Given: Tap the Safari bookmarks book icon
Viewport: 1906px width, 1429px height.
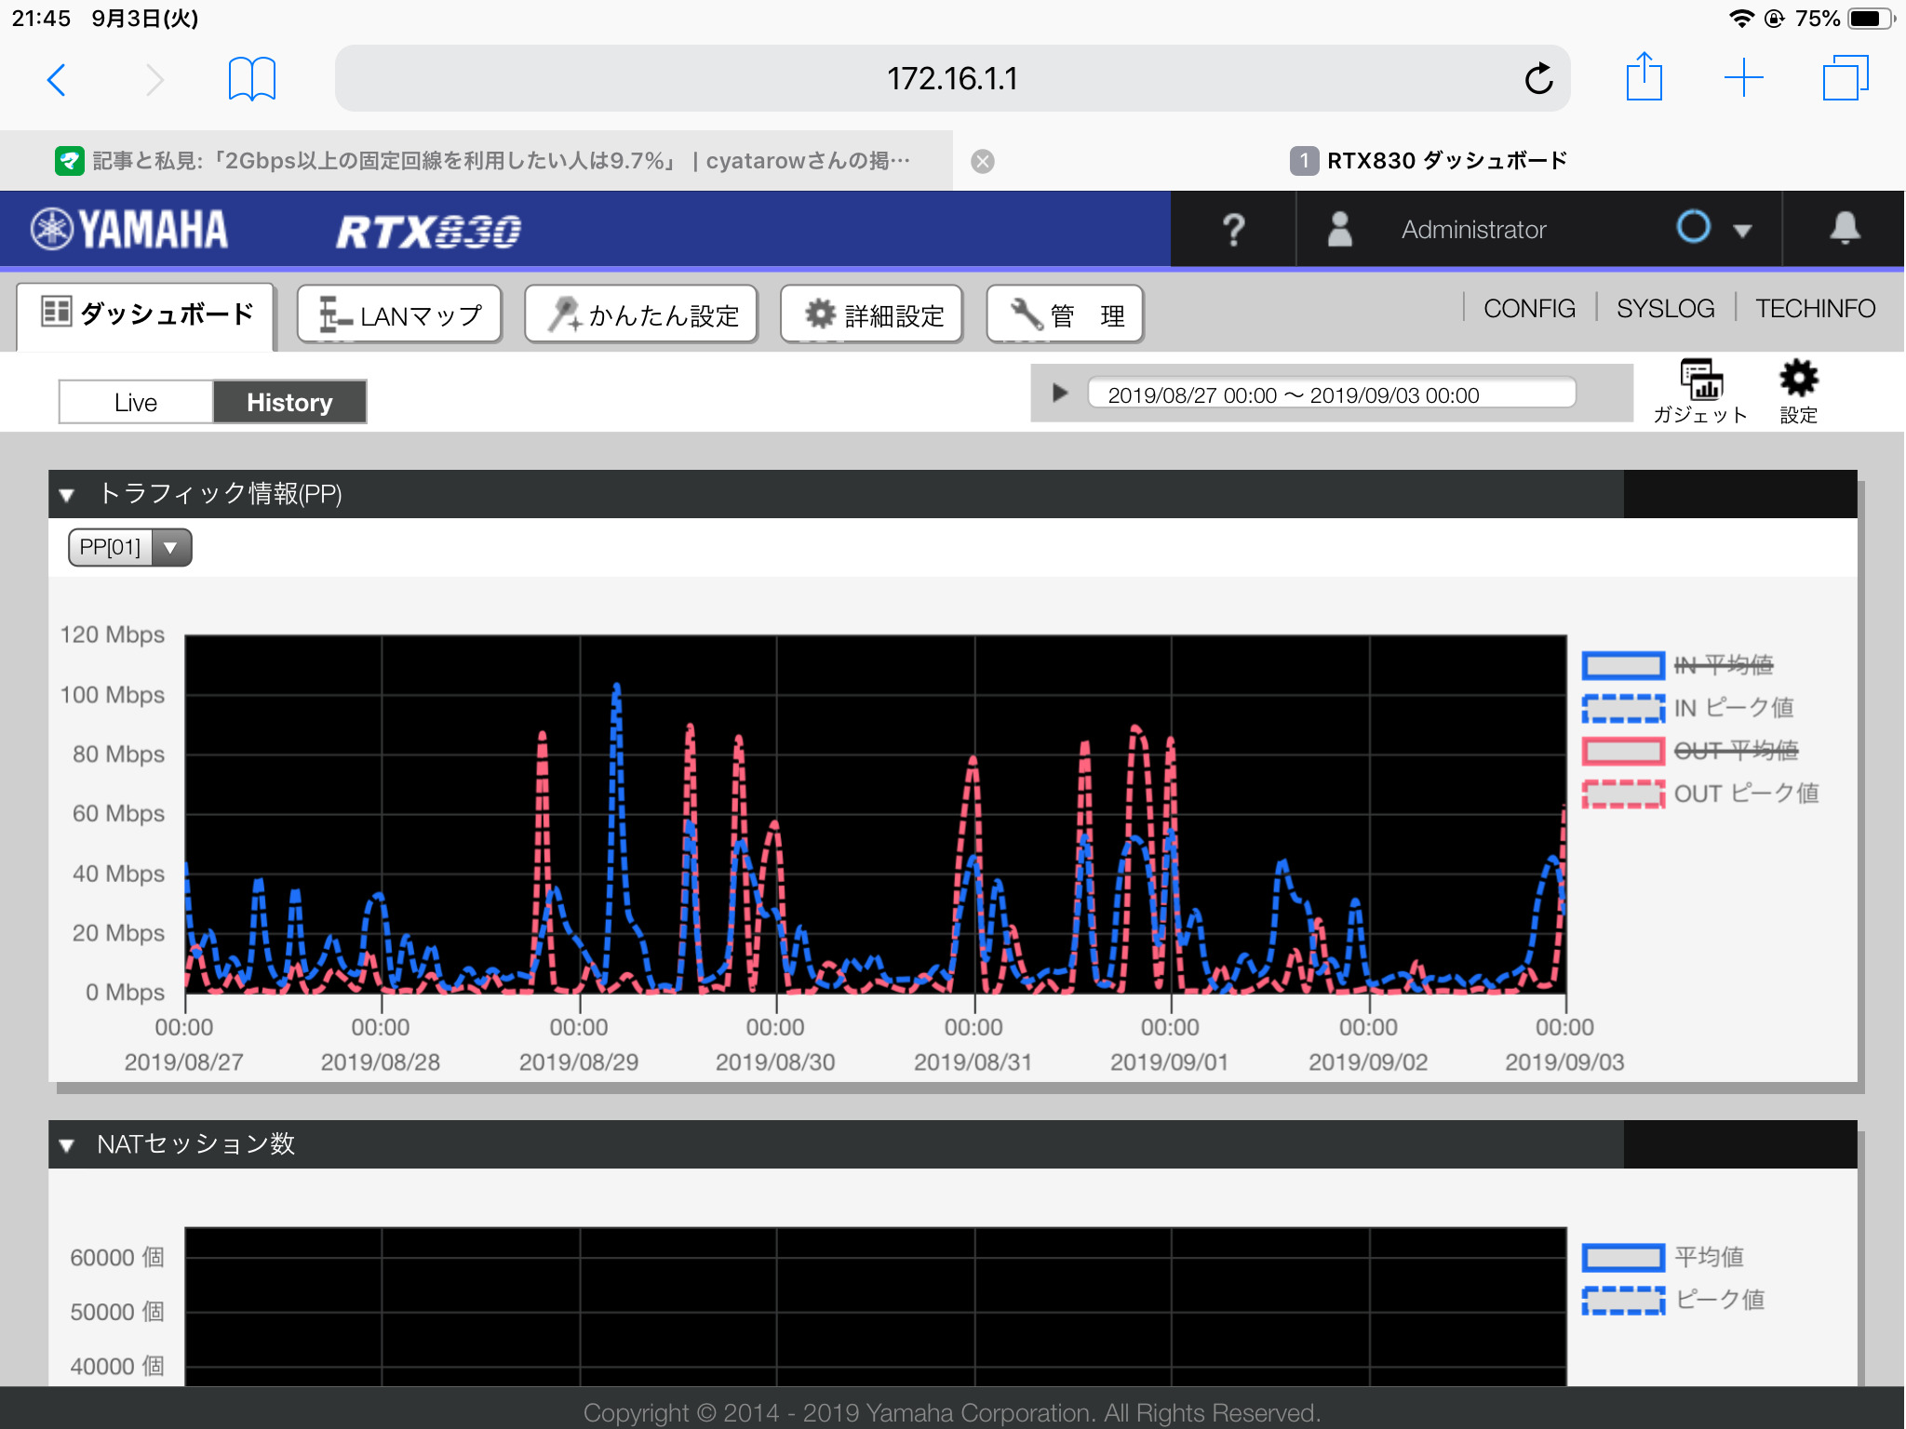Looking at the screenshot, I should [252, 78].
